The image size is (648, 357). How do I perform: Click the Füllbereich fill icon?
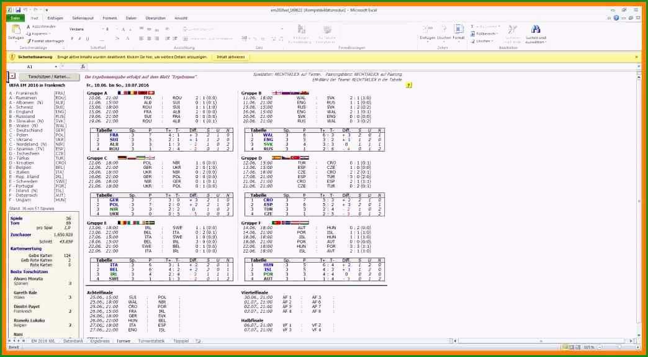coord(473,34)
